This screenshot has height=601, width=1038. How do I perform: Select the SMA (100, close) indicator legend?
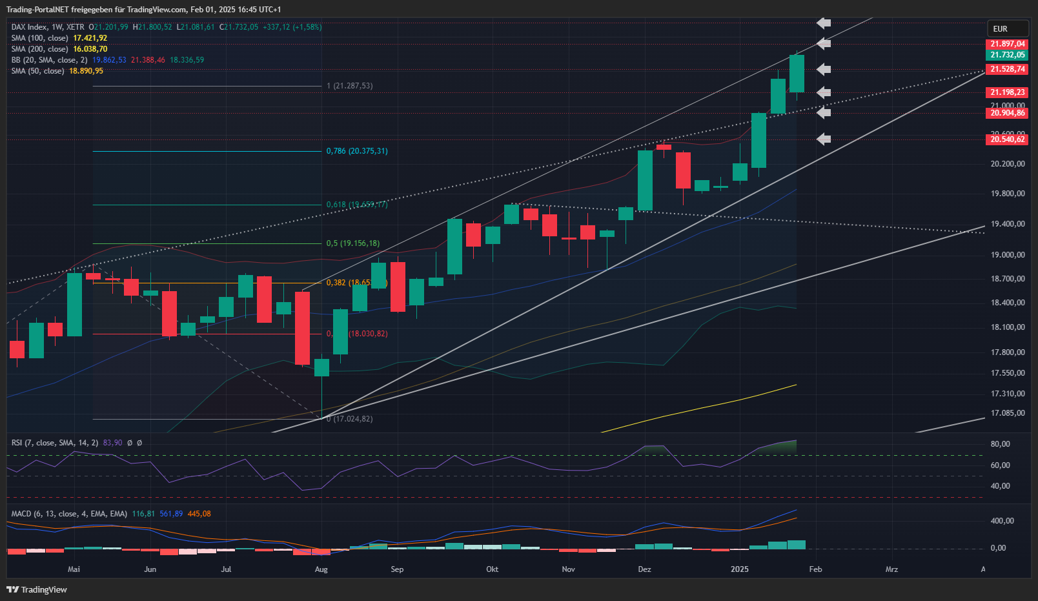click(39, 38)
